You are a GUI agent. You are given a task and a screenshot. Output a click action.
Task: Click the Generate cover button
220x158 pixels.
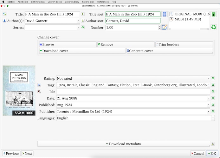point(170,51)
